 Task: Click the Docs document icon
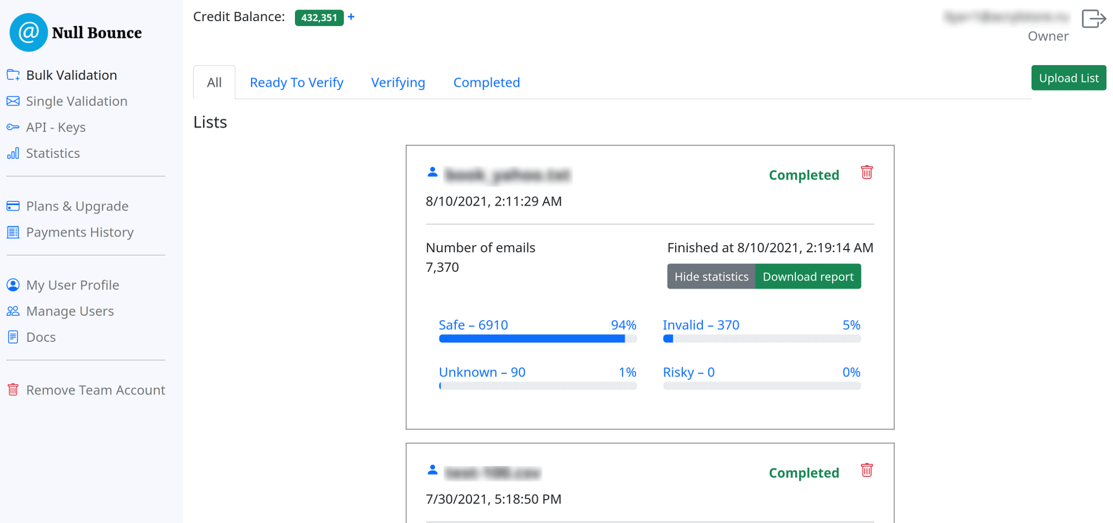click(13, 337)
